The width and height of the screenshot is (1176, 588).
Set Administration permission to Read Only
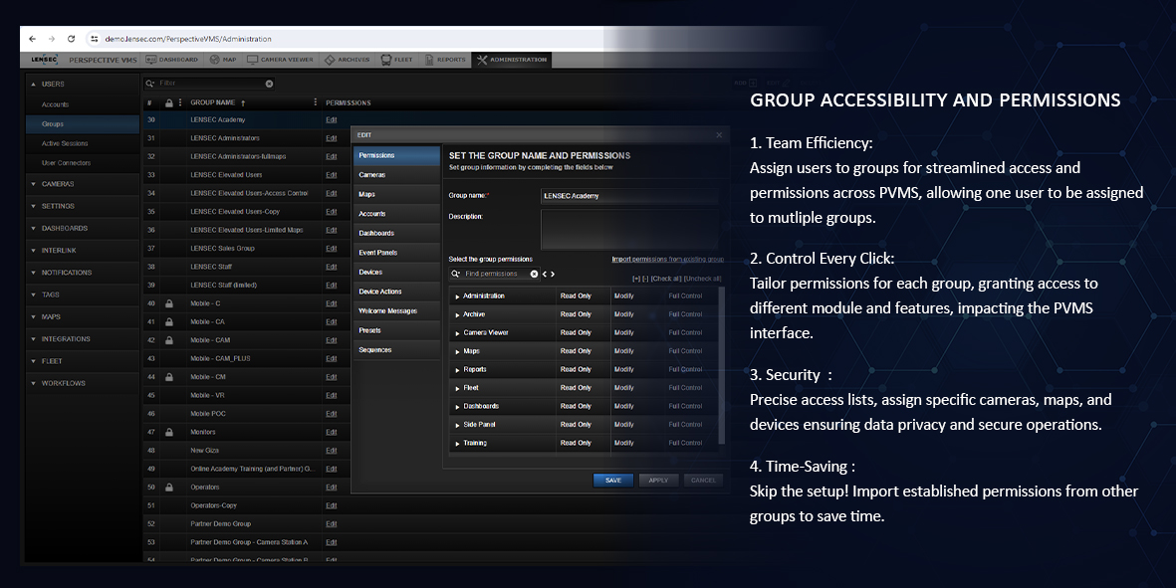[x=576, y=295]
